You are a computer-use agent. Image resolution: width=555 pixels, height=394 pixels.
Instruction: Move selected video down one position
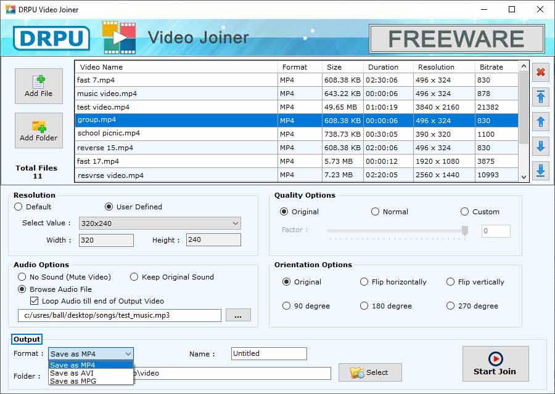point(540,146)
